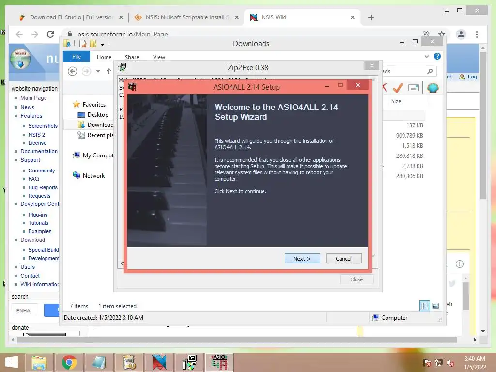This screenshot has height=372, width=496.
Task: Reload the NSIS Wiki page
Action: (50, 34)
